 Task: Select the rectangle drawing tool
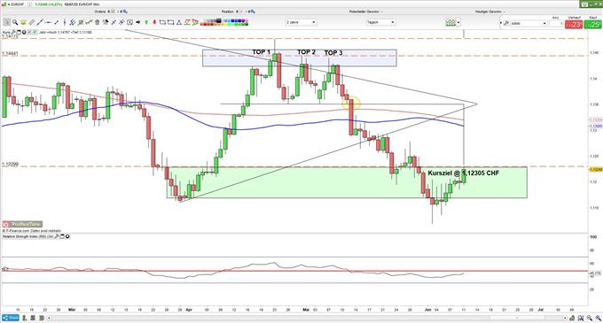tap(170, 22)
